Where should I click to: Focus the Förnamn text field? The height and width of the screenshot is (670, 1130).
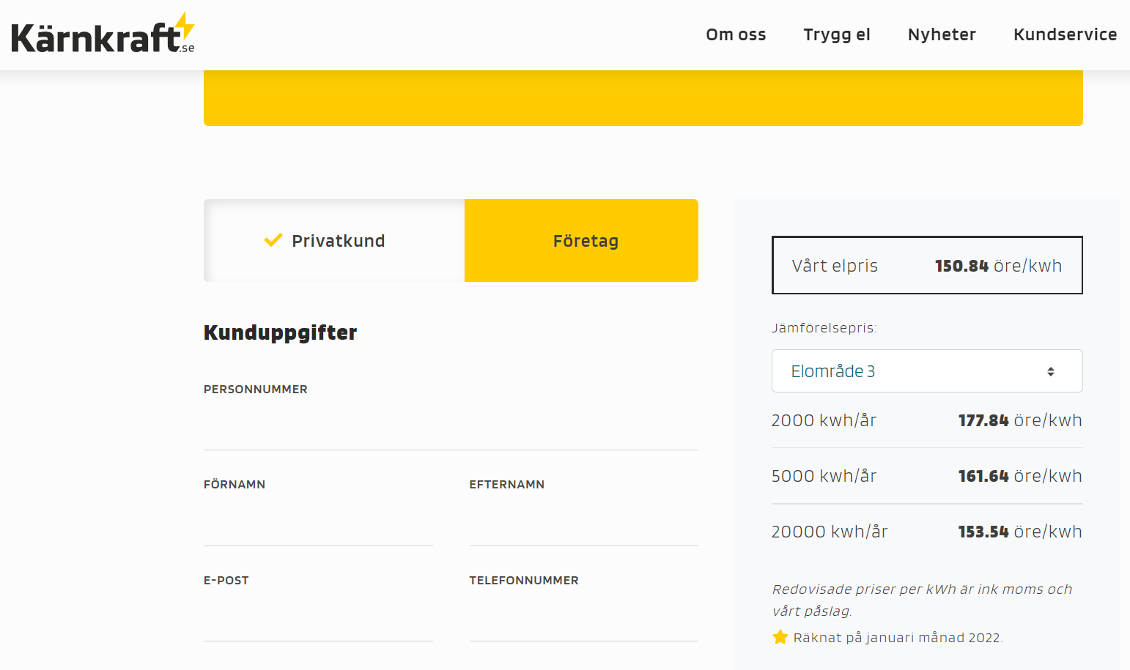pos(318,524)
